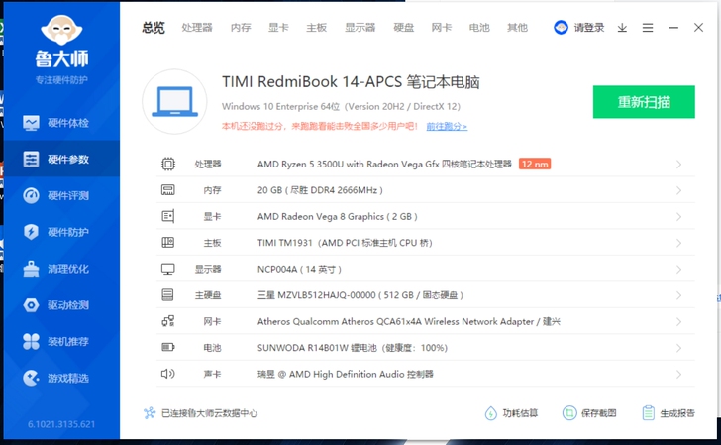Click the memory module icon
Image resolution: width=721 pixels, height=445 pixels.
[x=168, y=190]
